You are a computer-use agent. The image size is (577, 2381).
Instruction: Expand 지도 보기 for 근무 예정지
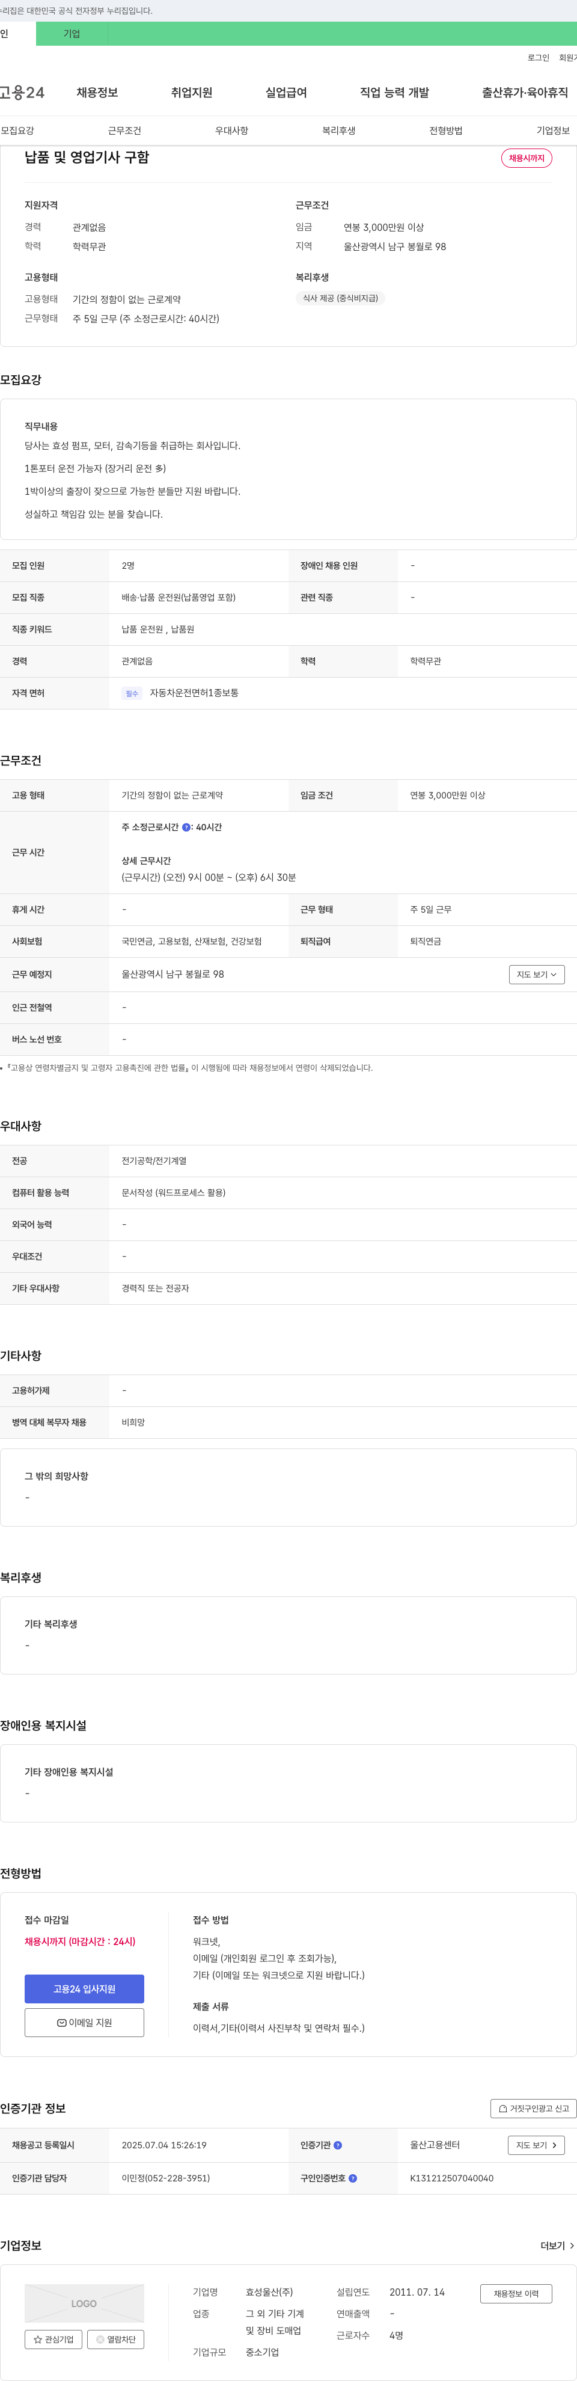coord(536,974)
